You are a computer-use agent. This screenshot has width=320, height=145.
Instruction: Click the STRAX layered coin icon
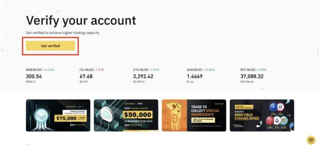(42, 115)
